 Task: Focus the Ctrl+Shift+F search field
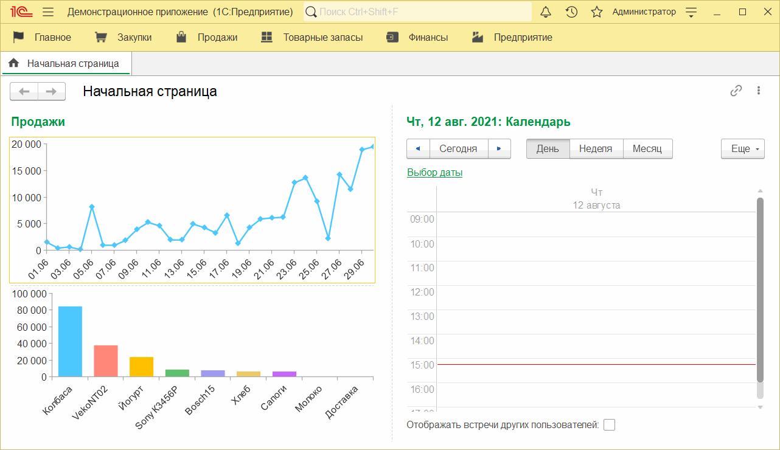[x=418, y=12]
